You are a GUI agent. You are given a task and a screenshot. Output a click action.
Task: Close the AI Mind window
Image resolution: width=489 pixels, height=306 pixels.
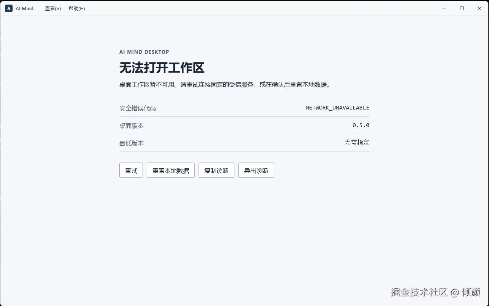click(x=479, y=8)
